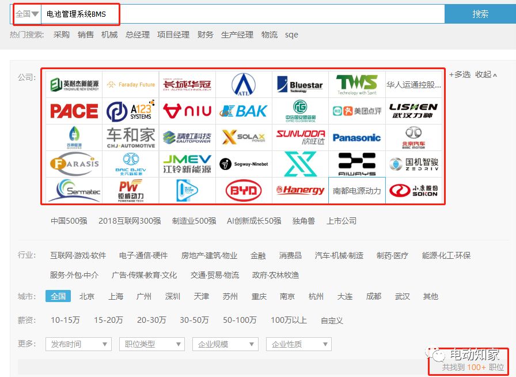The image size is (516, 377).
Task: Choose salary range 30-50万
Action: pos(194,320)
